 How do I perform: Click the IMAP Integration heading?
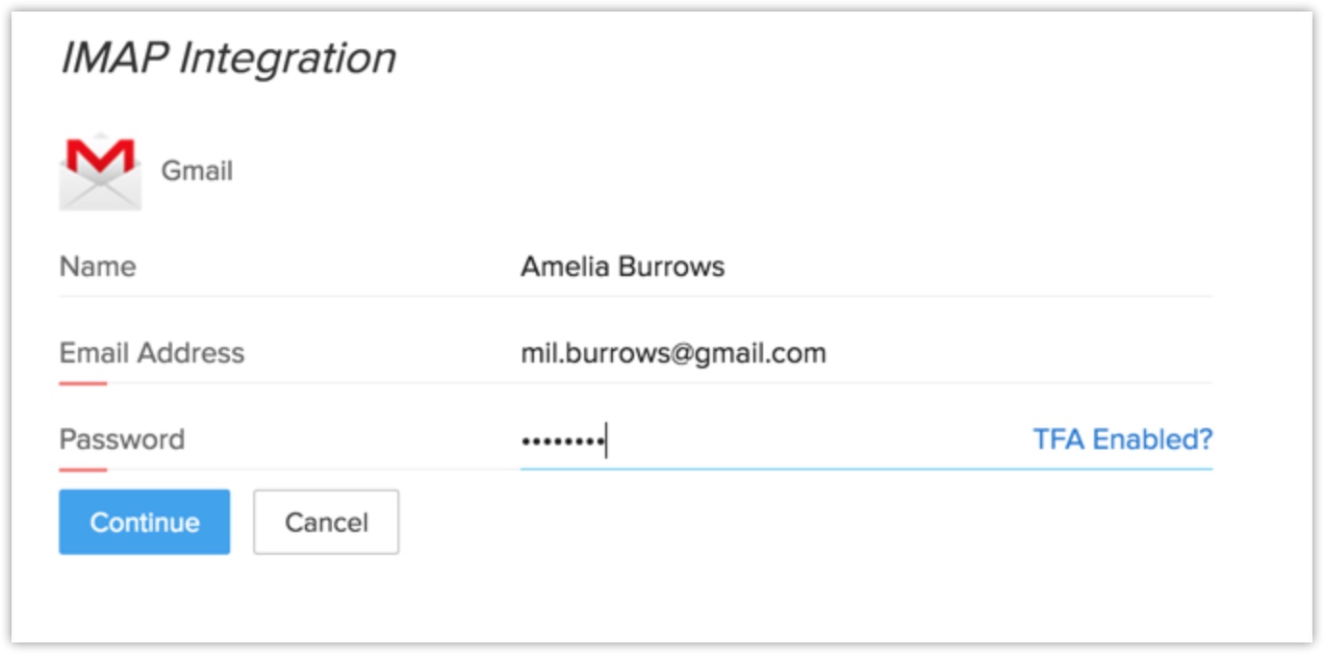(x=228, y=58)
